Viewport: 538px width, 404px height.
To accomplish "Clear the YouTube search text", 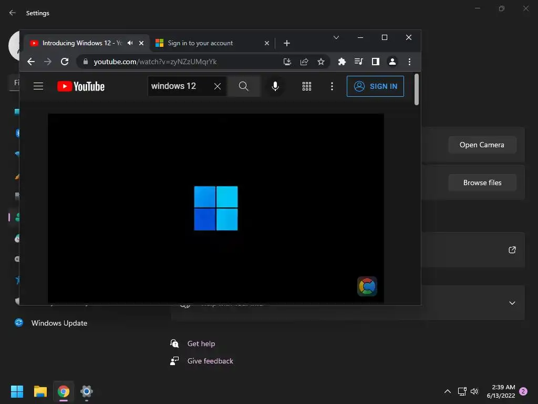I will 218,86.
